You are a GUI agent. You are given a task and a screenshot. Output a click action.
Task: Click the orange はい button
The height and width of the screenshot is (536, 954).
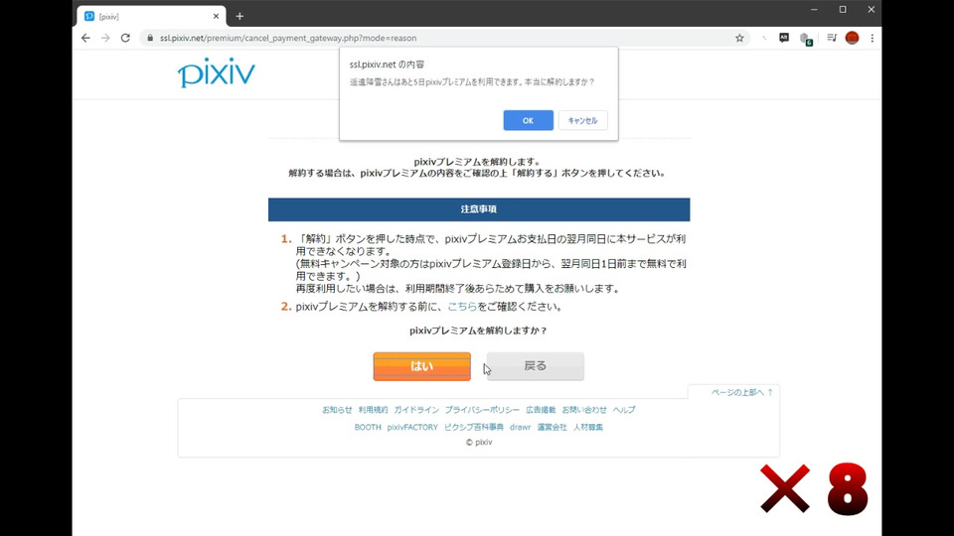tap(421, 366)
